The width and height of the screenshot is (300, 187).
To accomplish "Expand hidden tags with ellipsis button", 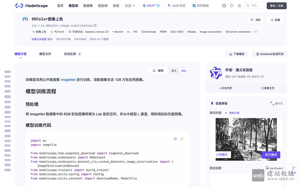I will pos(256,31).
